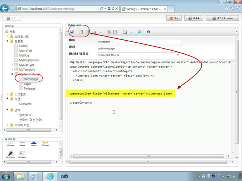Select the MyBlogOptions template
Screen dimensions: 242x181
coord(29,60)
